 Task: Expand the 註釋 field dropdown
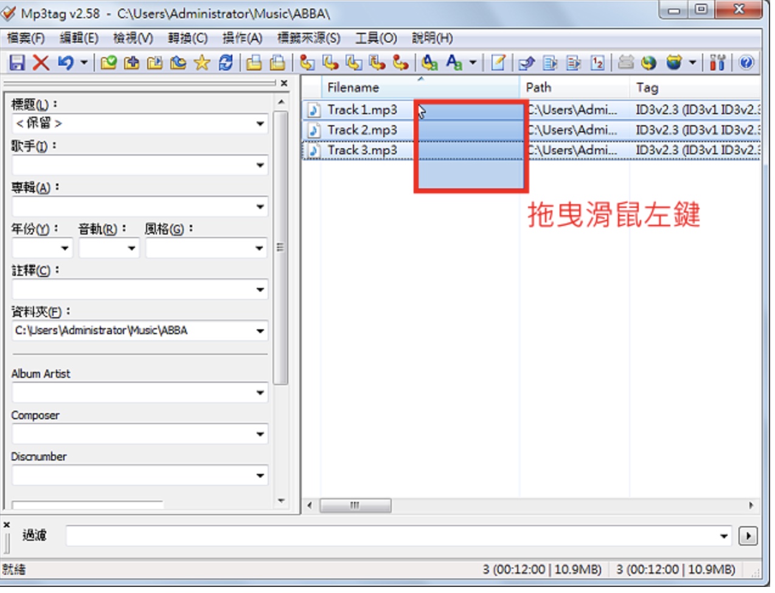click(260, 289)
